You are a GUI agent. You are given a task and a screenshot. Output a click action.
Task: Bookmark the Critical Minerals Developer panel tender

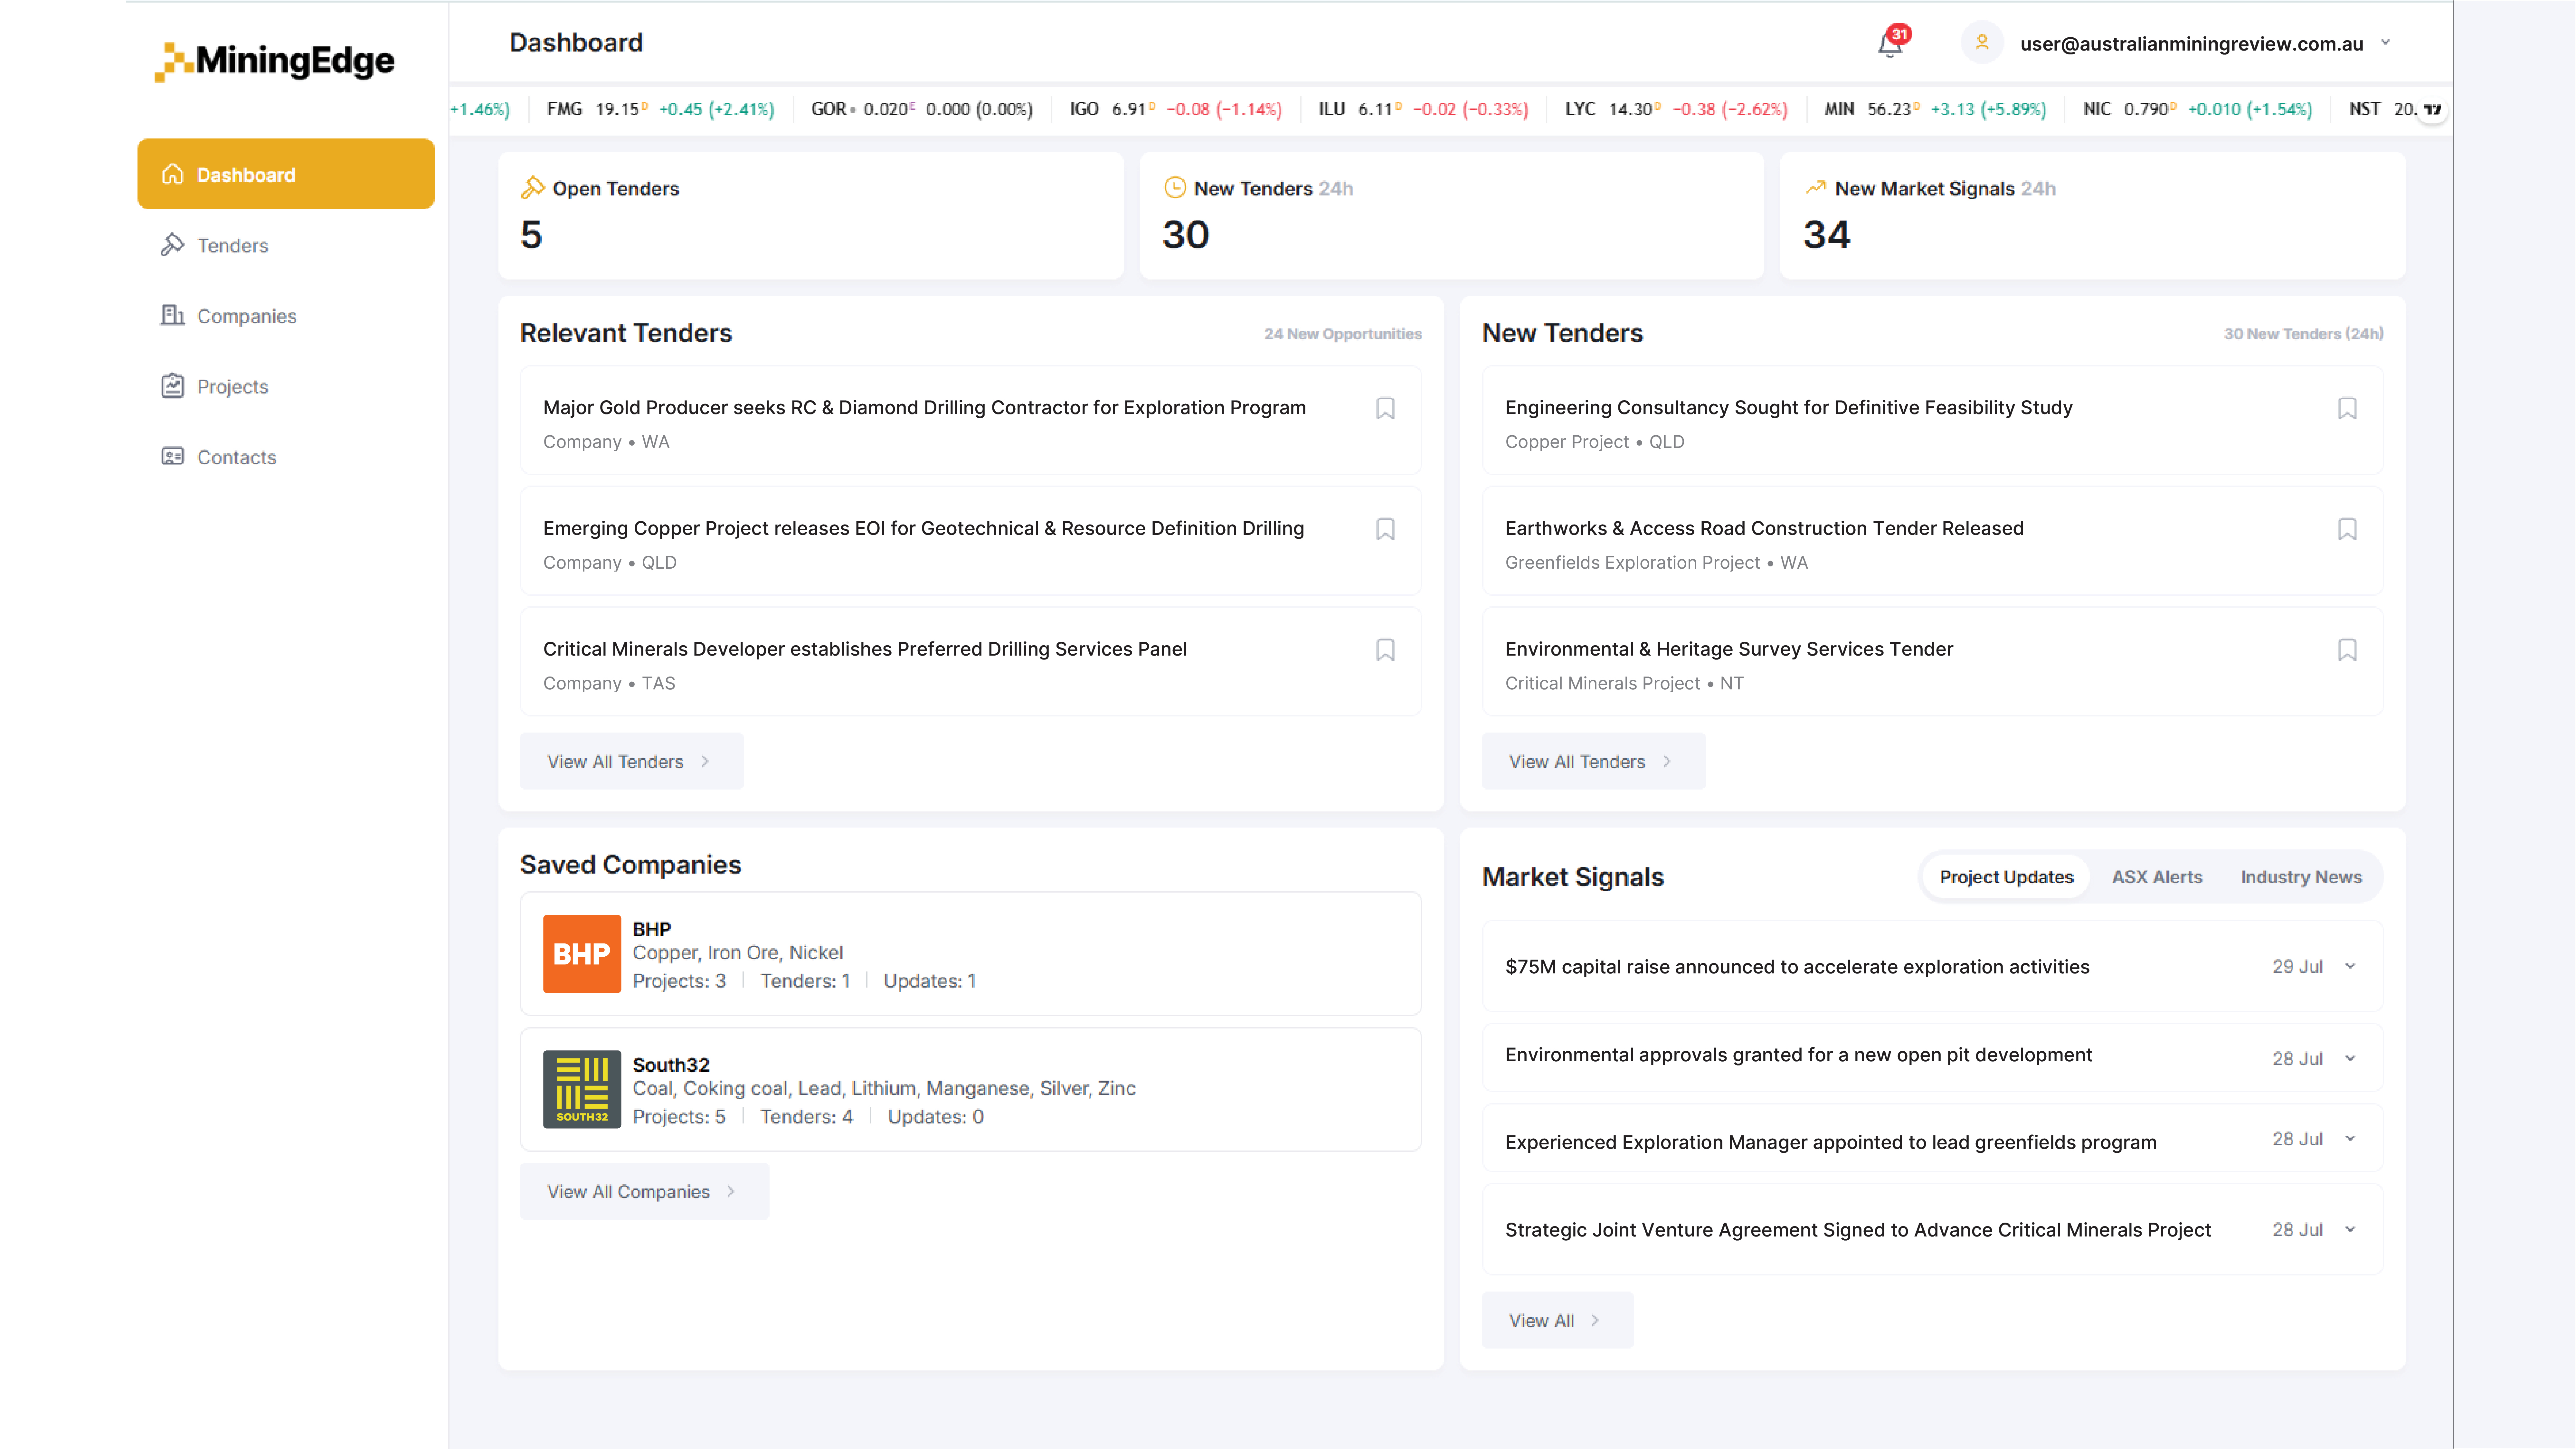click(x=1385, y=650)
